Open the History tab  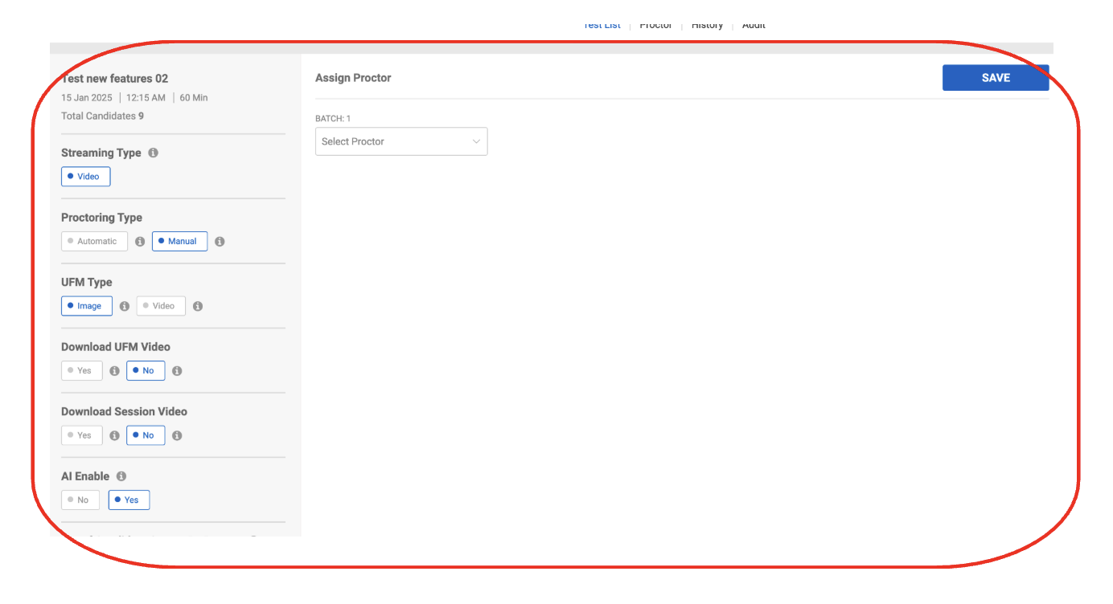coord(707,25)
